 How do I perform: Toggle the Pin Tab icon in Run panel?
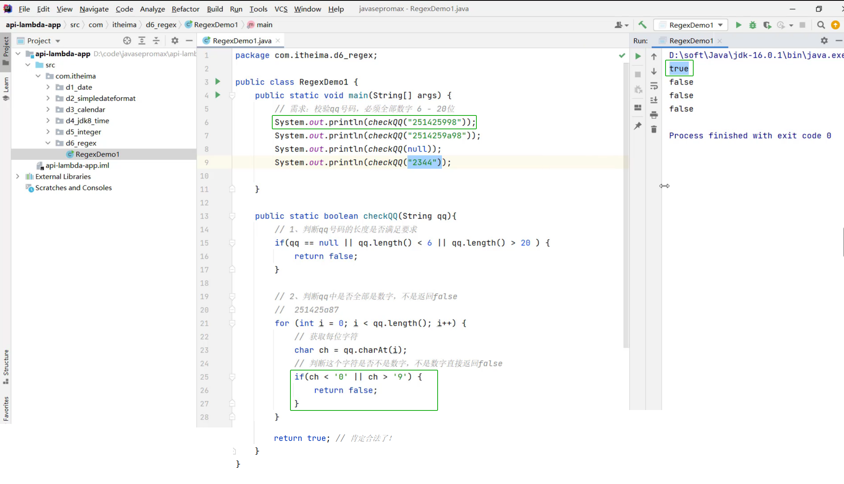pyautogui.click(x=638, y=126)
